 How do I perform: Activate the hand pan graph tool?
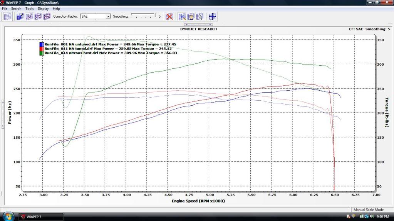click(191, 17)
